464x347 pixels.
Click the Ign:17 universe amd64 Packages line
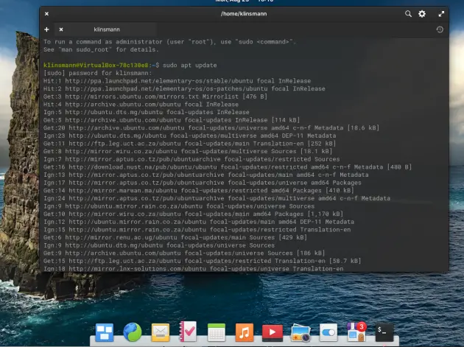pos(203,183)
